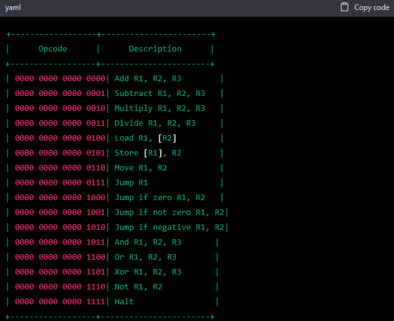This screenshot has width=394, height=321.
Task: Click the yaml language label
Action: point(14,7)
